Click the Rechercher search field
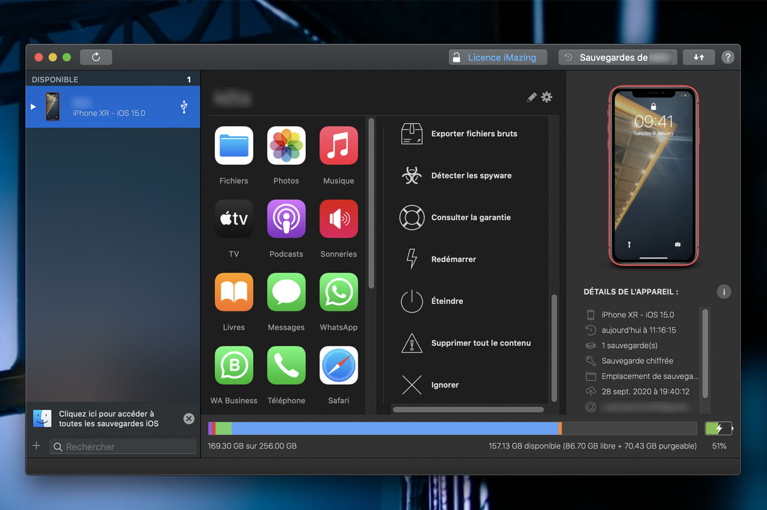 point(123,447)
